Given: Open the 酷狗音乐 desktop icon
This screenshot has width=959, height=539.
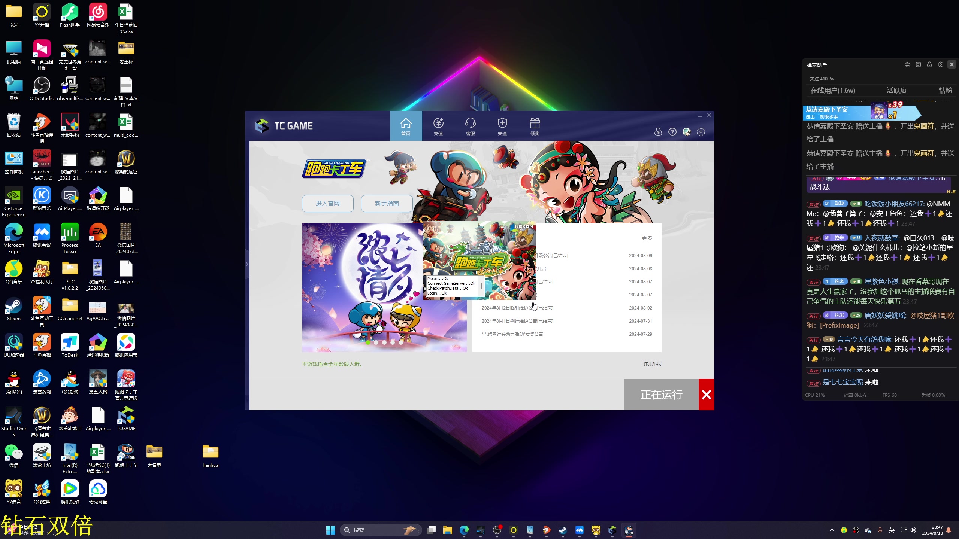Looking at the screenshot, I should point(42,199).
